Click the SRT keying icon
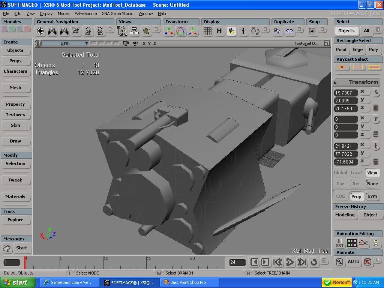 [x=340, y=243]
